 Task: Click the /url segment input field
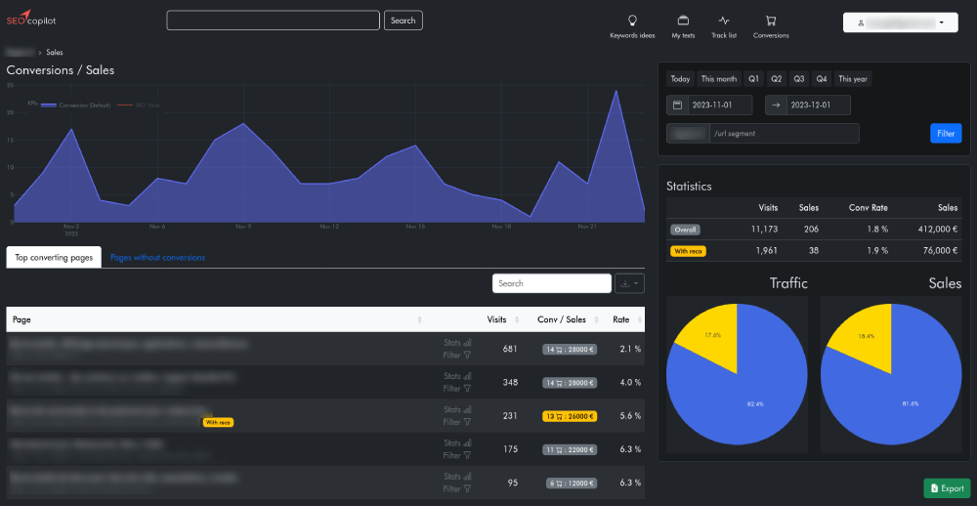(x=784, y=133)
